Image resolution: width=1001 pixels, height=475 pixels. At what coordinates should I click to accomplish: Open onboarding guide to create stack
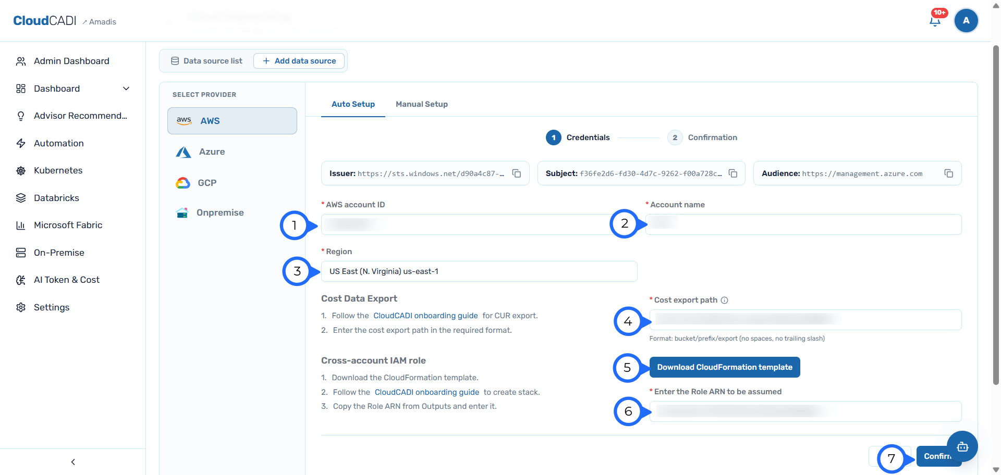coord(427,392)
